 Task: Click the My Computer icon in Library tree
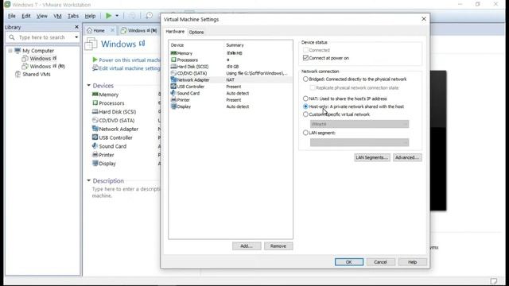coord(17,51)
